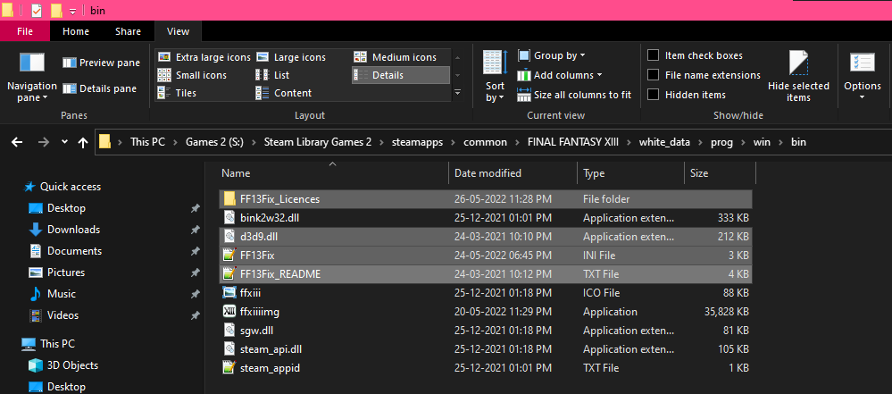Image resolution: width=892 pixels, height=394 pixels.
Task: Select FF13Fix INI file
Action: click(485, 256)
